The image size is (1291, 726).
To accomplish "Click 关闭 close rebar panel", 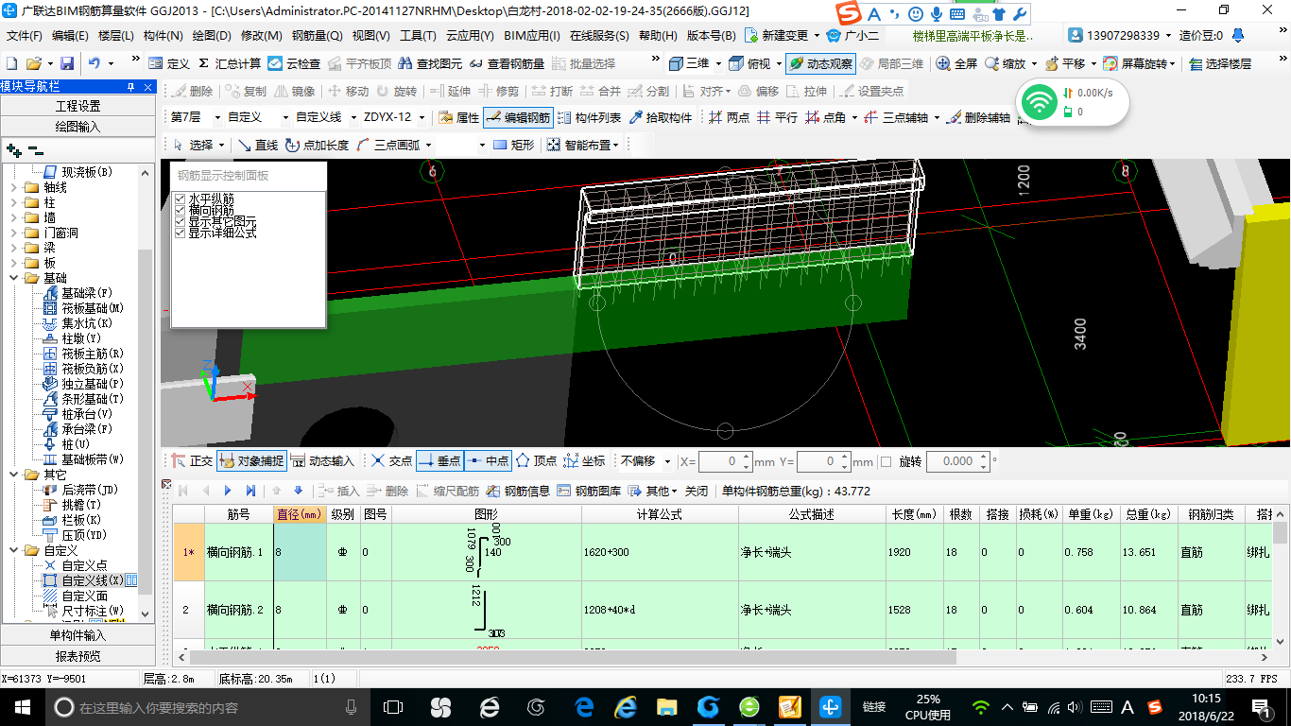I will pyautogui.click(x=697, y=491).
